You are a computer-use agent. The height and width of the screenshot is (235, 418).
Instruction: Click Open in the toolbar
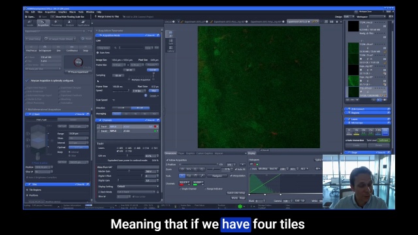[30, 17]
